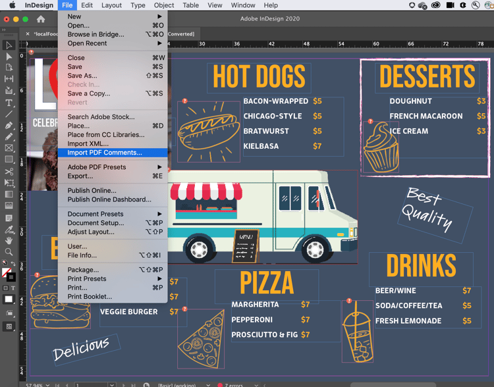
Task: Open the Edit menu
Action: (x=87, y=5)
